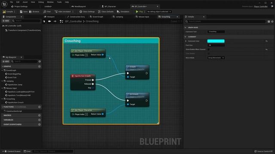The width and height of the screenshot is (275, 154).
Task: Click the settings gear in My Blueprint search row
Action: click(x=40, y=62)
